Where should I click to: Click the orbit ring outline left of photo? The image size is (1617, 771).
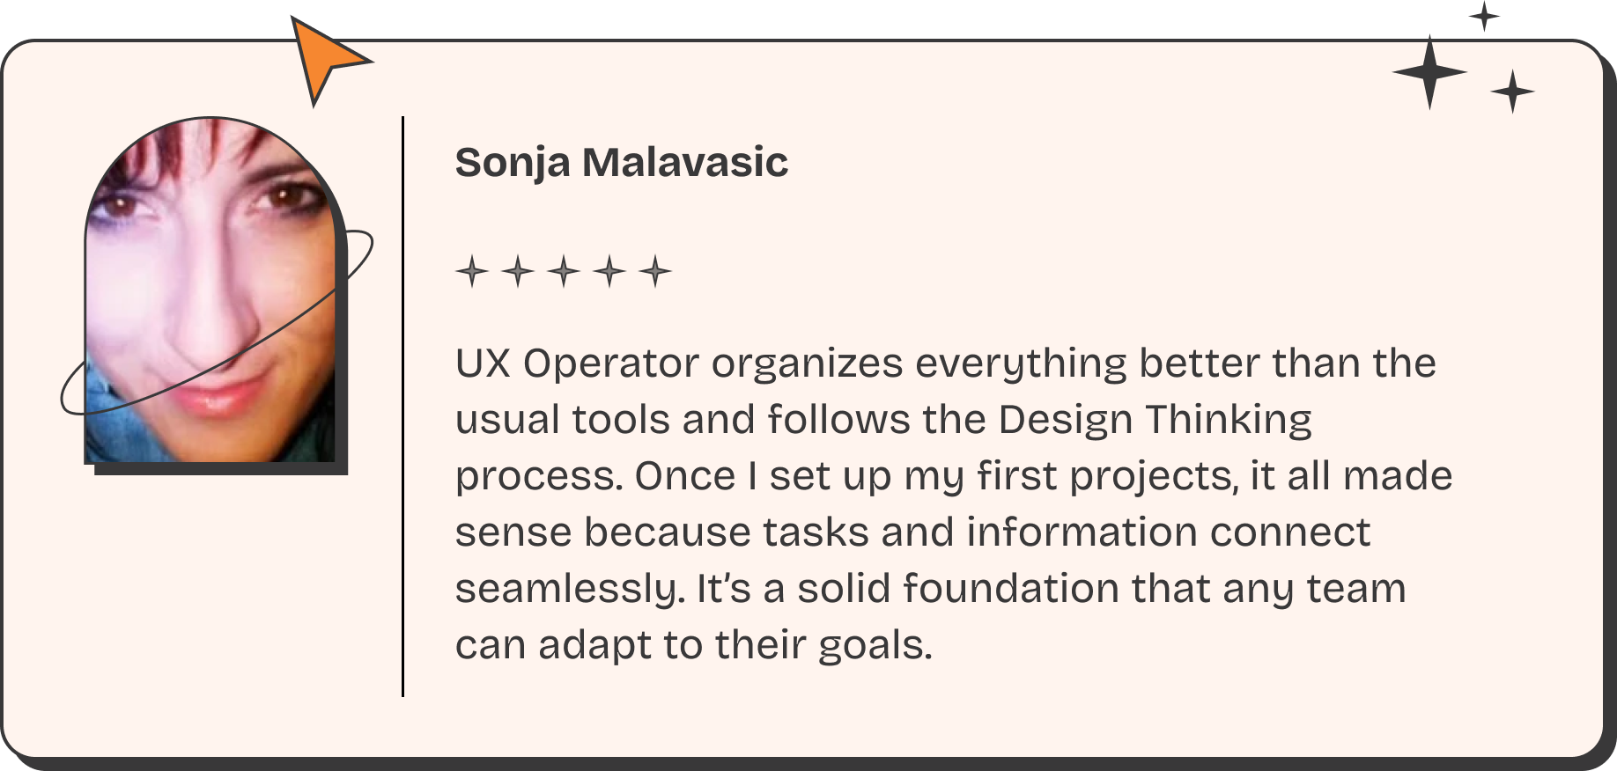point(74,392)
